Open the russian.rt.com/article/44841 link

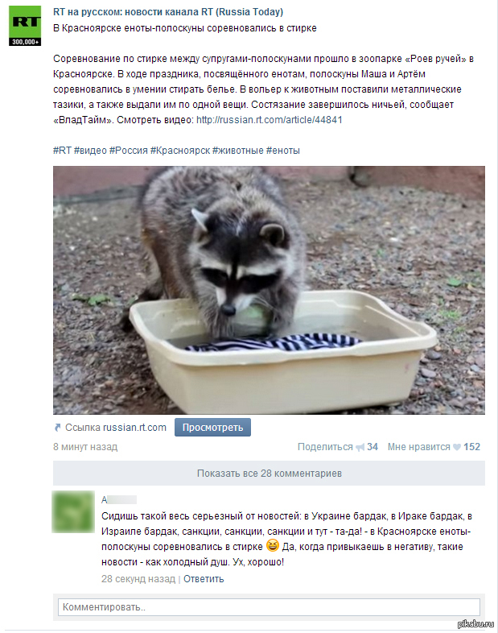coord(270,120)
